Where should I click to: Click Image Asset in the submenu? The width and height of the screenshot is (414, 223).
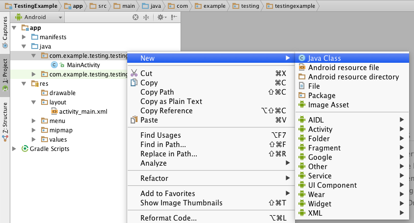328,105
